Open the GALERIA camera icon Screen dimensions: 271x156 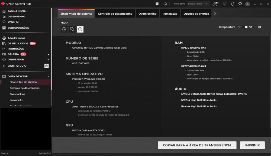4,54
